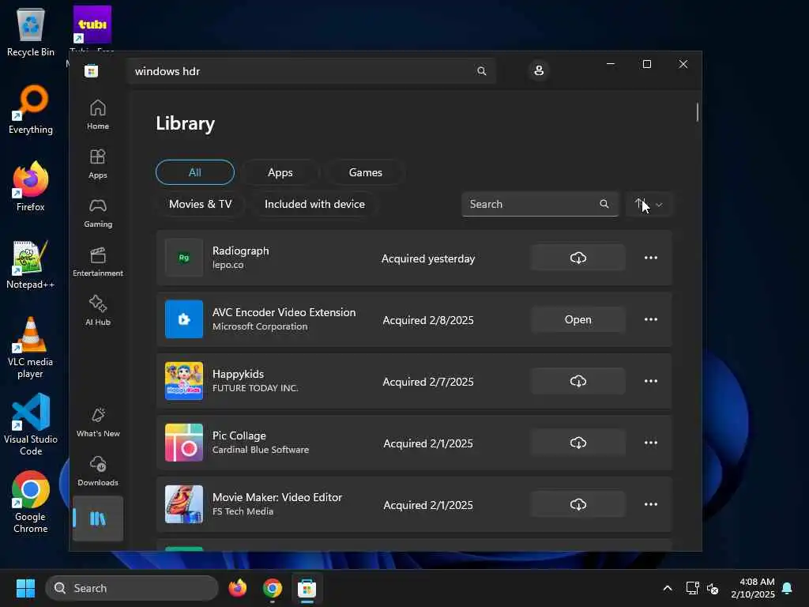The image size is (809, 607).
Task: Filter by Included with device
Action: [x=314, y=204]
